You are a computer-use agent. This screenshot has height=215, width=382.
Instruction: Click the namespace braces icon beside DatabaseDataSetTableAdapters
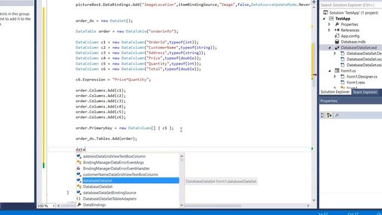click(78, 199)
